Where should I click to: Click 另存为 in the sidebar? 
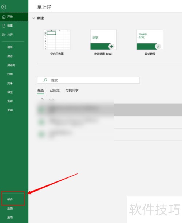[11, 65]
